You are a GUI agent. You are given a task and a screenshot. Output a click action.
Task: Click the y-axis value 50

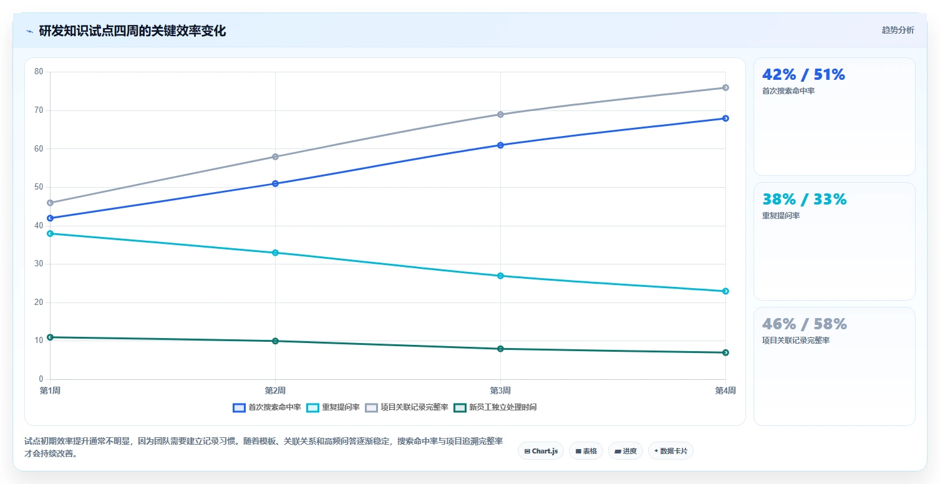tap(39, 187)
